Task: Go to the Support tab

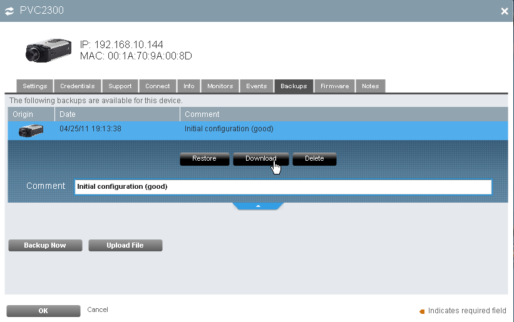Action: [x=120, y=86]
